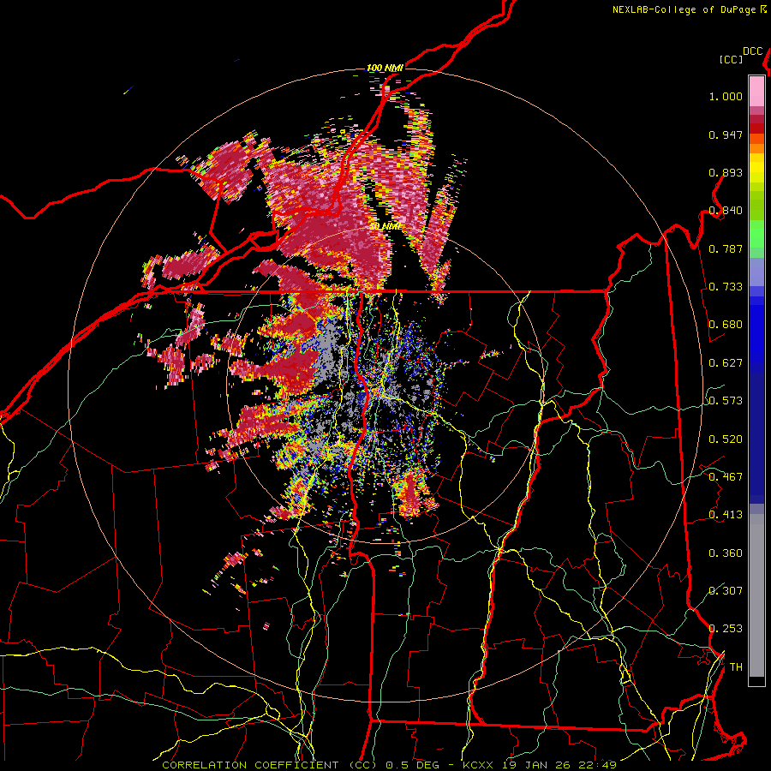
Task: Click the 0.787 scale value
Action: point(726,248)
